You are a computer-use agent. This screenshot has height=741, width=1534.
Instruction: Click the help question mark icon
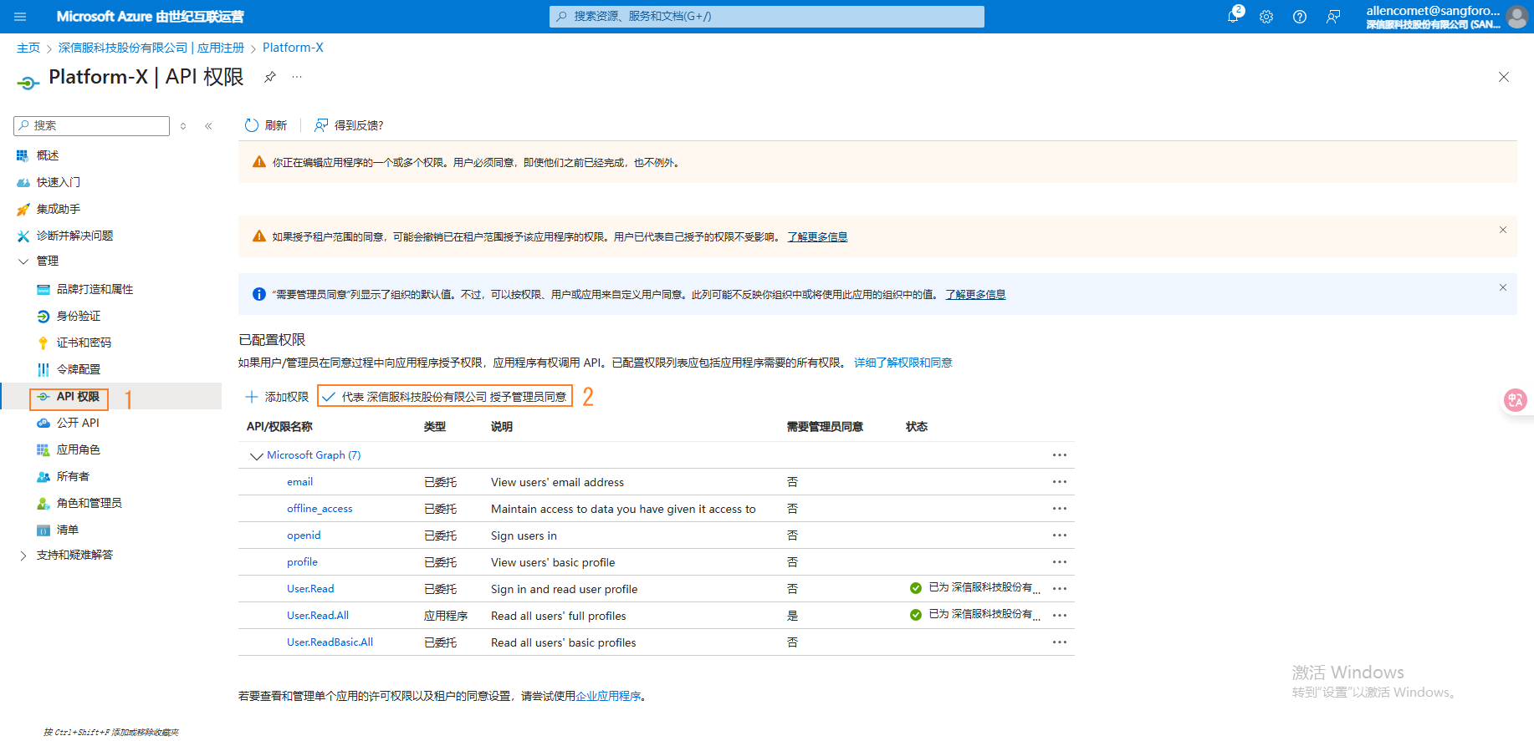pos(1300,17)
